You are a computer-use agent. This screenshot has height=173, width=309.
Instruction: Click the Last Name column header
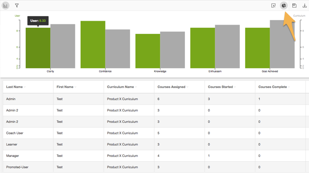pyautogui.click(x=14, y=87)
